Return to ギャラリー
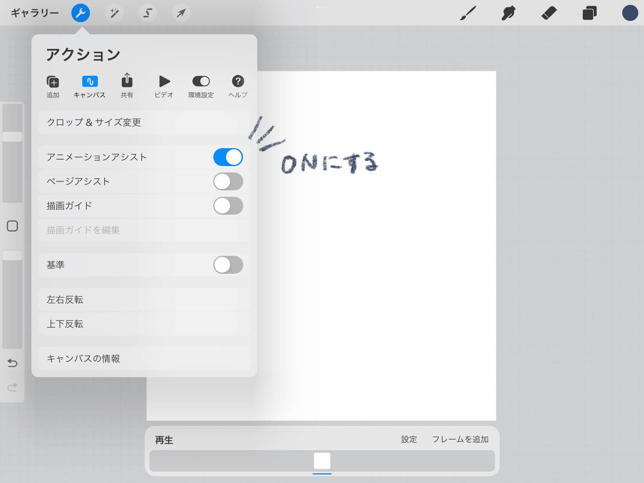644x483 pixels. 35,13
